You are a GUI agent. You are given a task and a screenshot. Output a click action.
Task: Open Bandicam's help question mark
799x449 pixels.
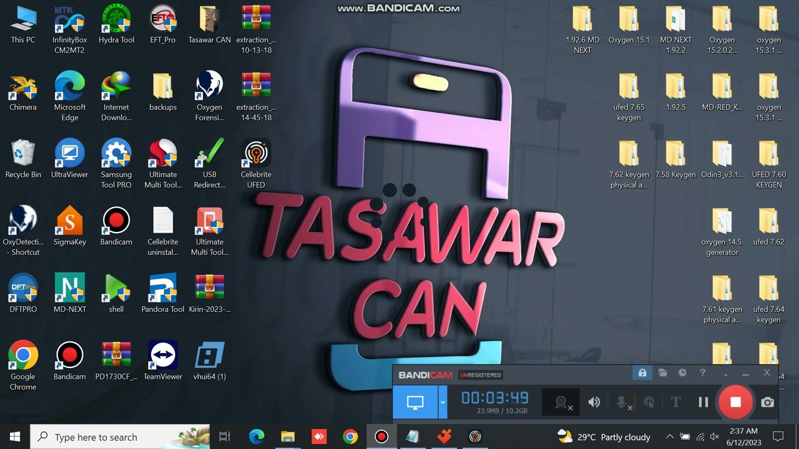[x=702, y=373]
